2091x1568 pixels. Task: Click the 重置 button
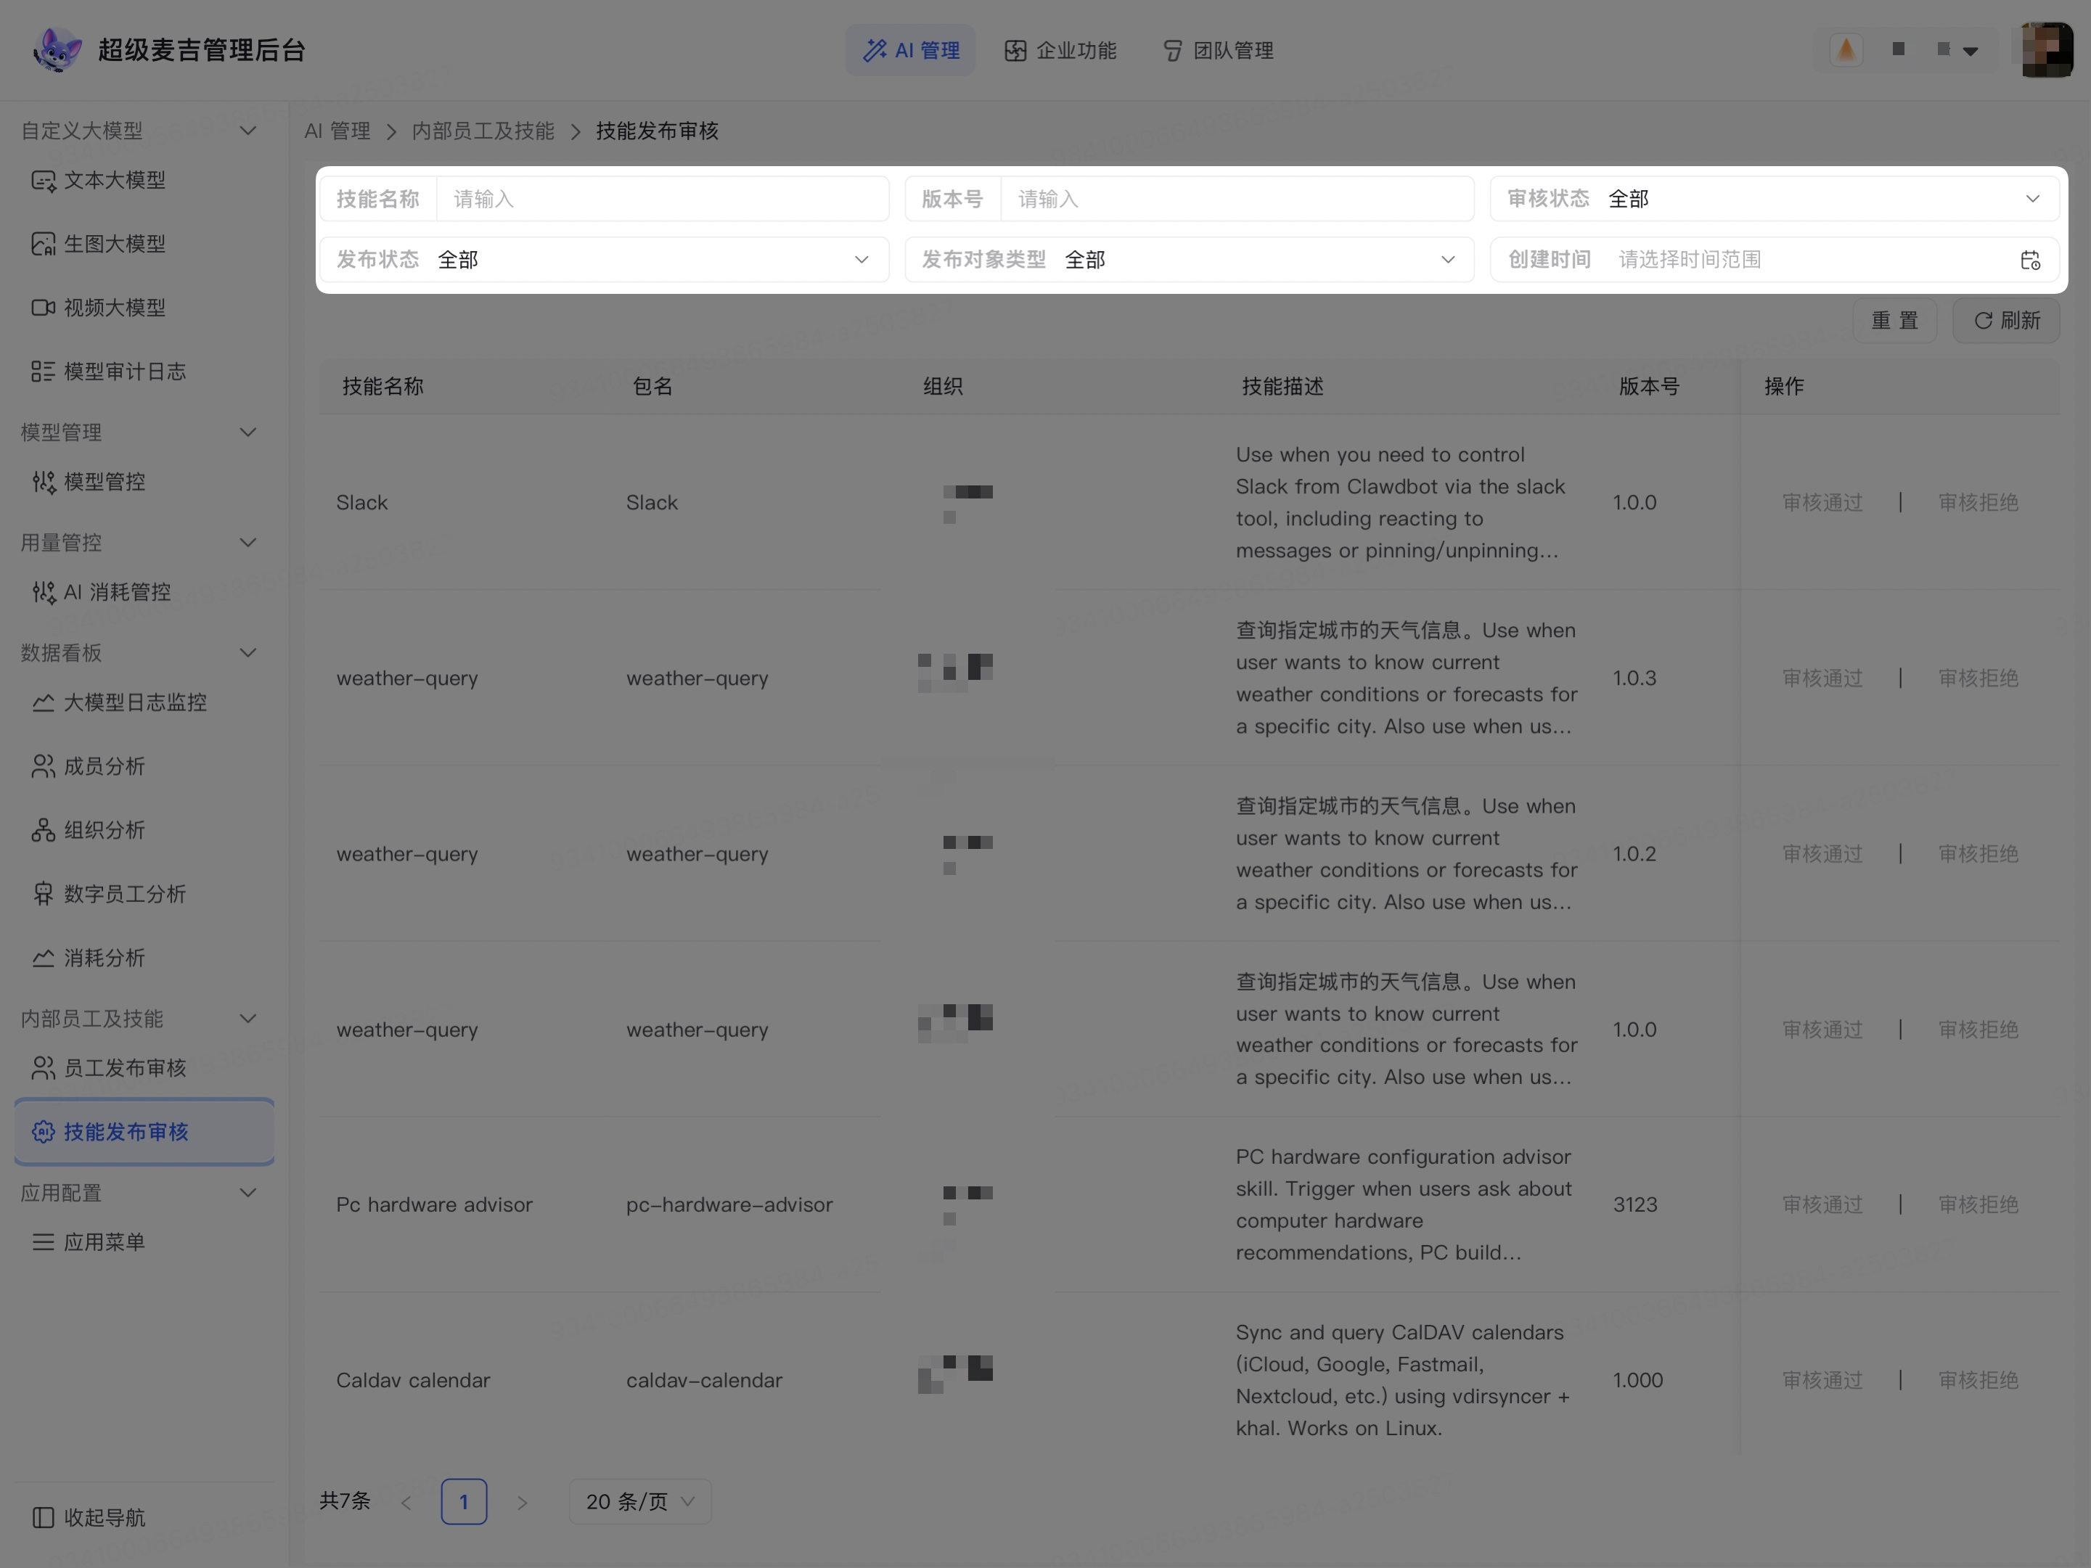point(1894,321)
